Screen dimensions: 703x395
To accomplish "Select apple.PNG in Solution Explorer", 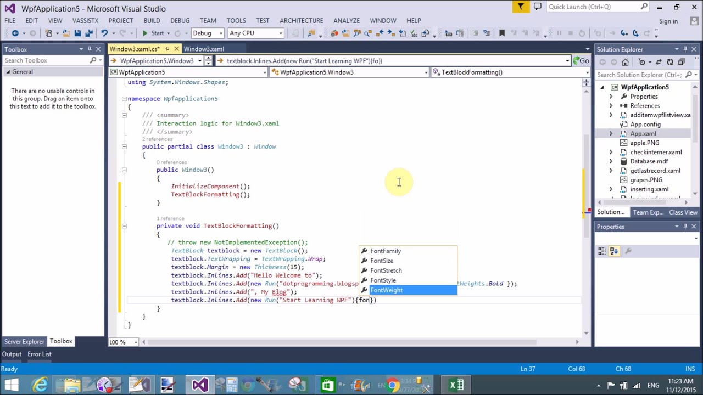I will [644, 143].
